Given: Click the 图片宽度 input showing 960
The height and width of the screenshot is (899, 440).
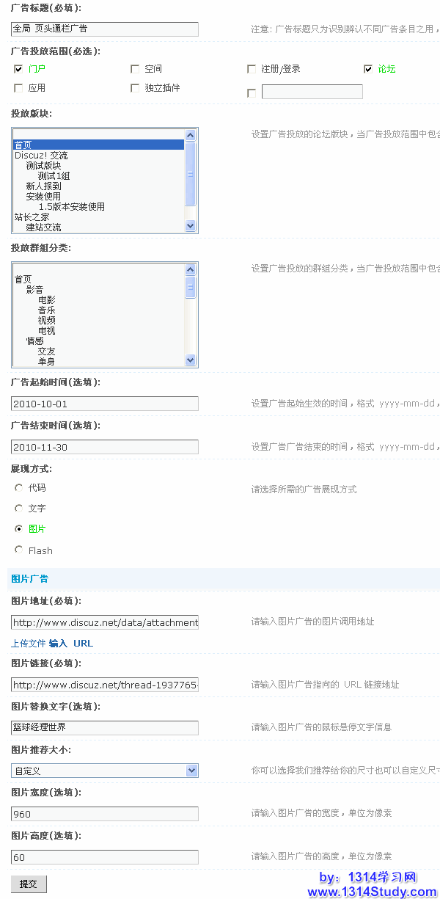Looking at the screenshot, I should coord(105,814).
